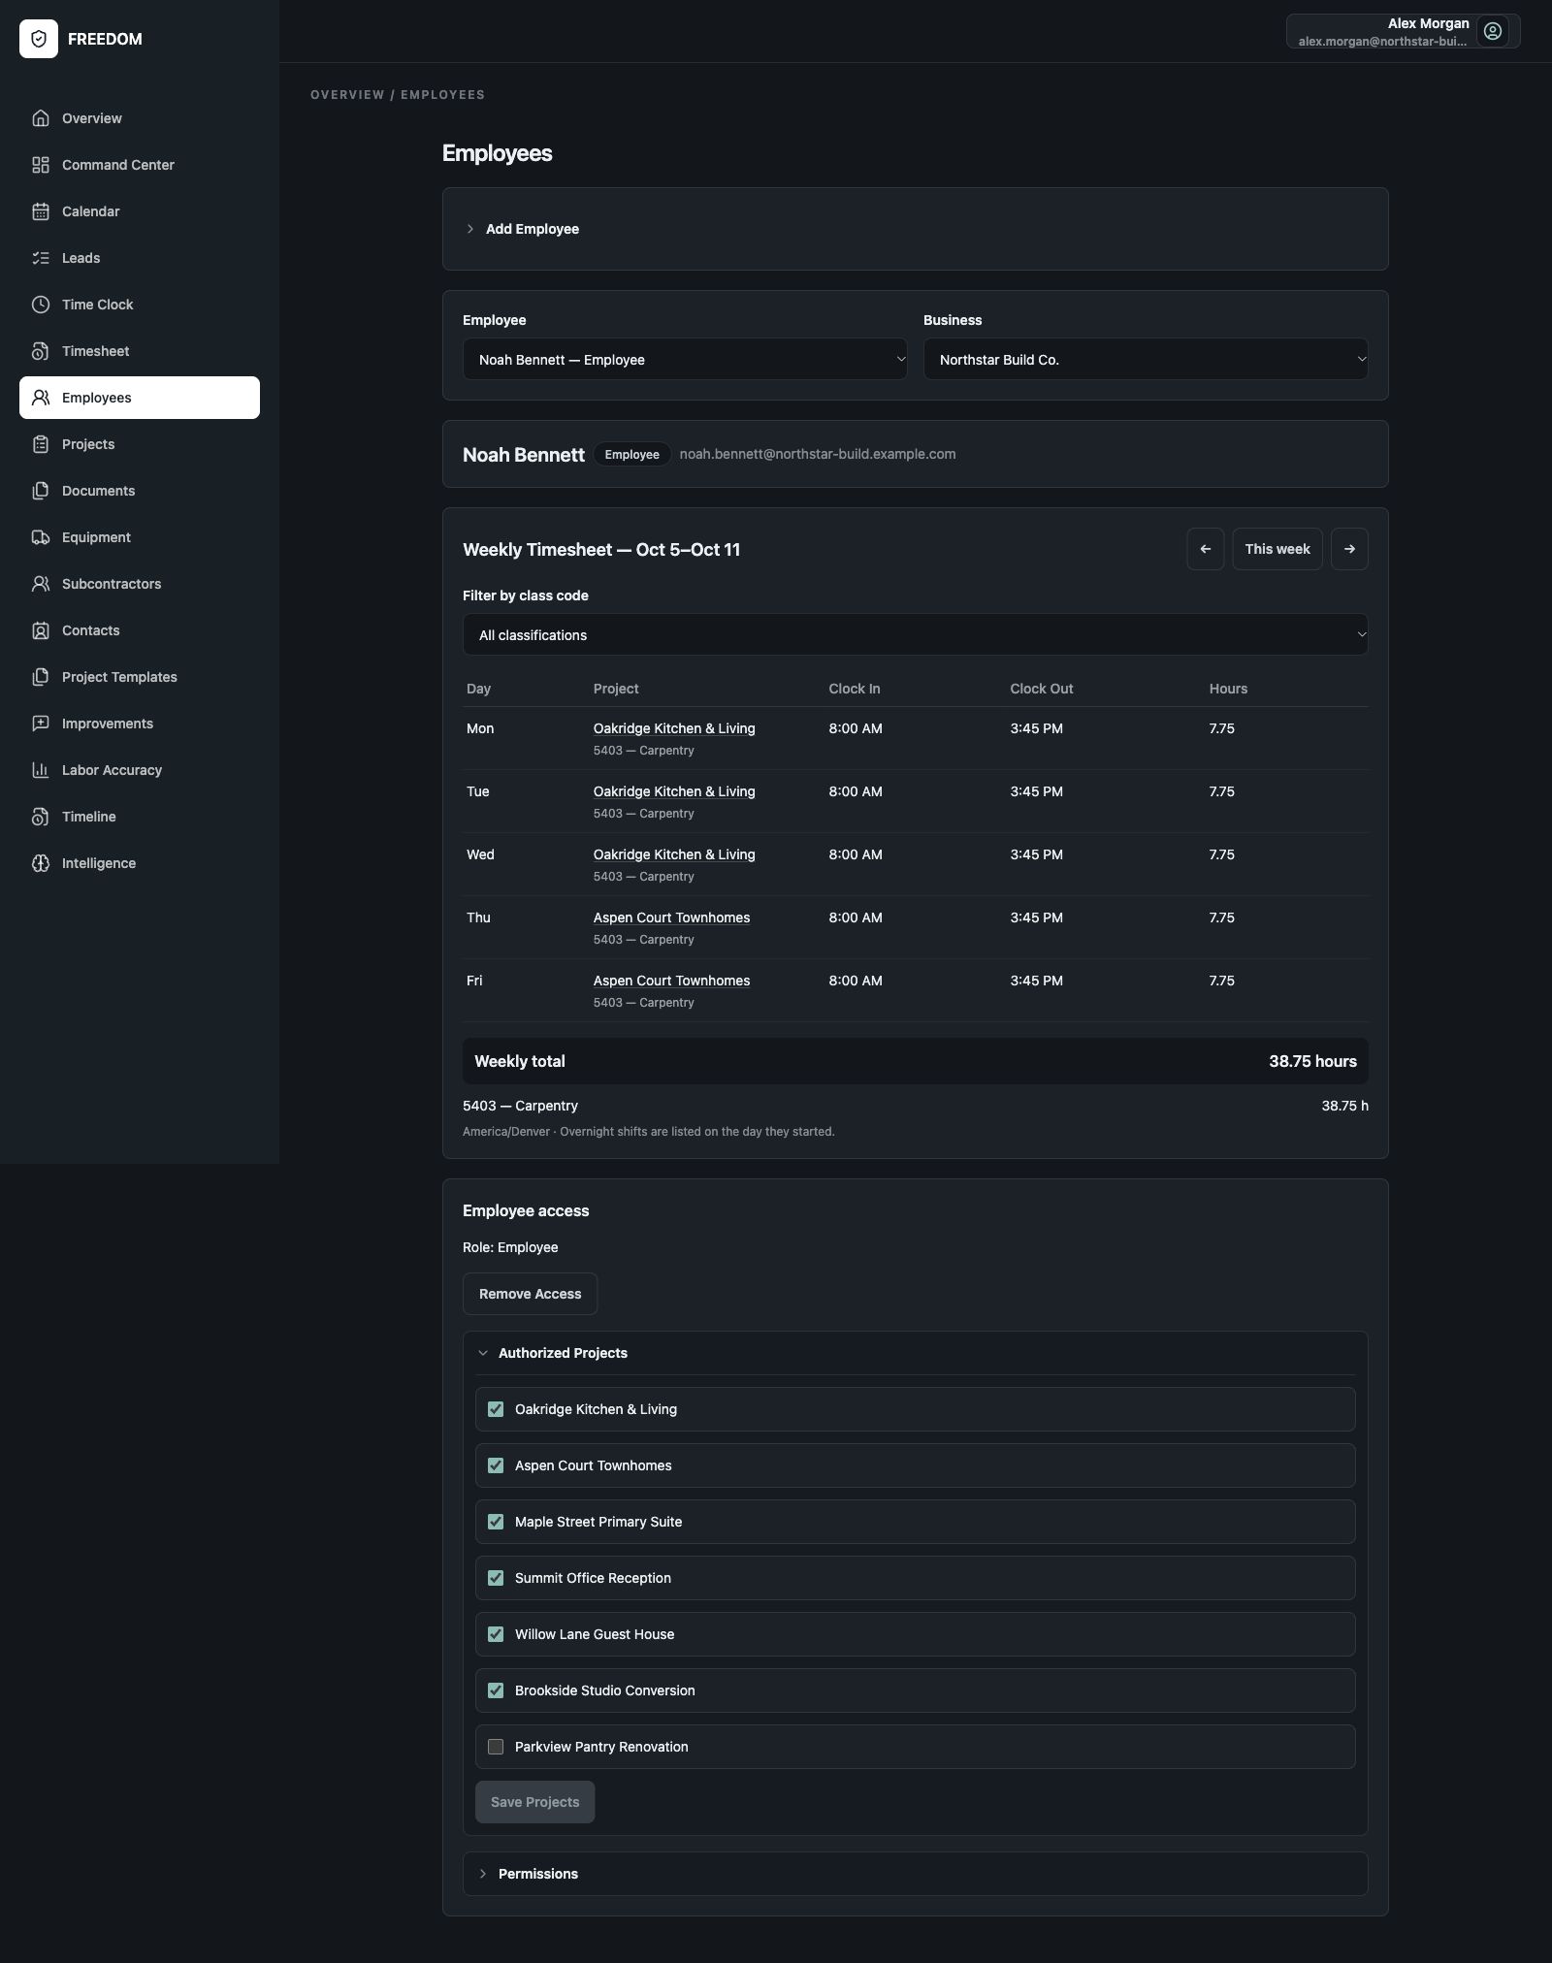
Task: Click the Remove Access button
Action: point(530,1294)
